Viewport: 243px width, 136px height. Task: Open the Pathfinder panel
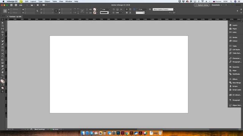pyautogui.click(x=235, y=74)
